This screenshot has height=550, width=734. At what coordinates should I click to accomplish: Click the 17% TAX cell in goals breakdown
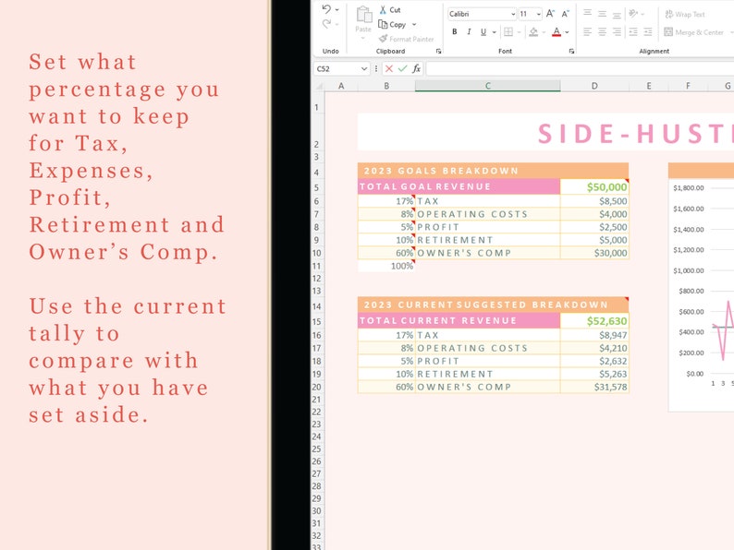click(386, 201)
